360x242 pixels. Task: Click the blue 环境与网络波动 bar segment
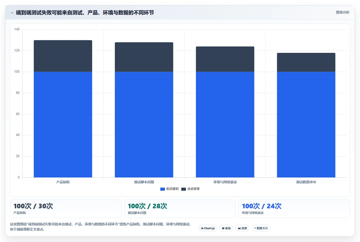point(225,125)
